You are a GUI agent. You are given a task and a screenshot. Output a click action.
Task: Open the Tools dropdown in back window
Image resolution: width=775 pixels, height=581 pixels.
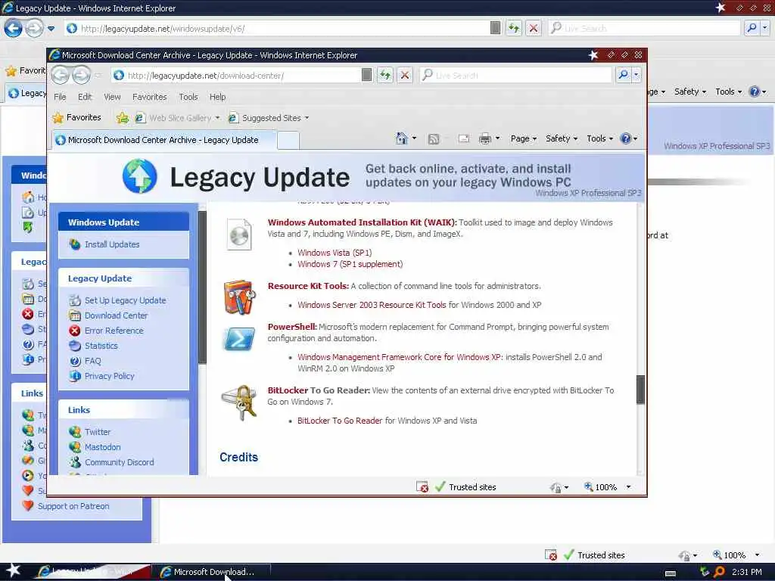tap(729, 92)
